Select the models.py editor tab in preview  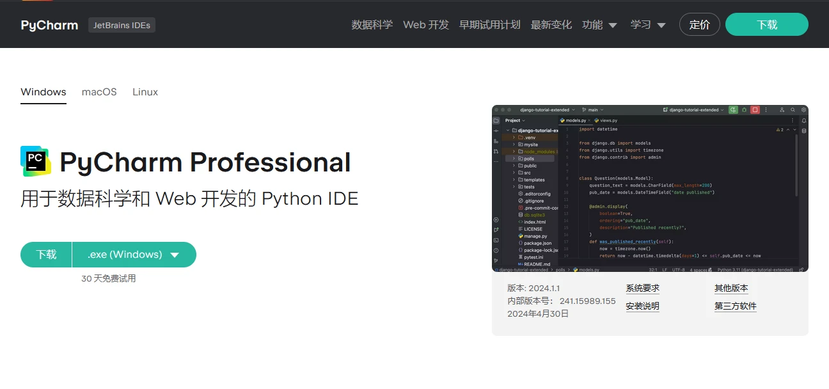click(574, 120)
